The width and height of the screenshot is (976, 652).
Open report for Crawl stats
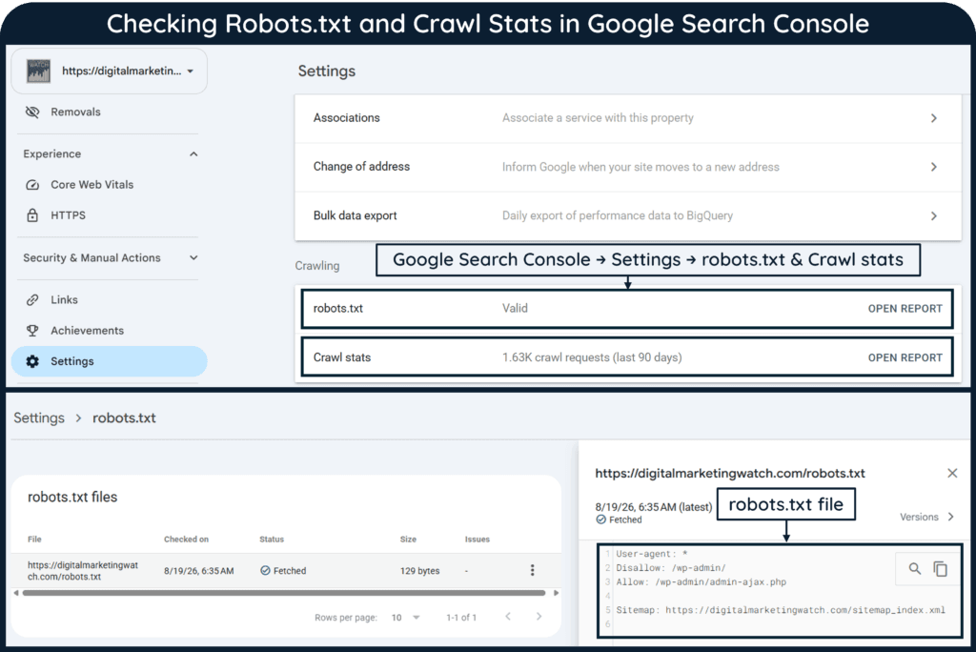(905, 358)
